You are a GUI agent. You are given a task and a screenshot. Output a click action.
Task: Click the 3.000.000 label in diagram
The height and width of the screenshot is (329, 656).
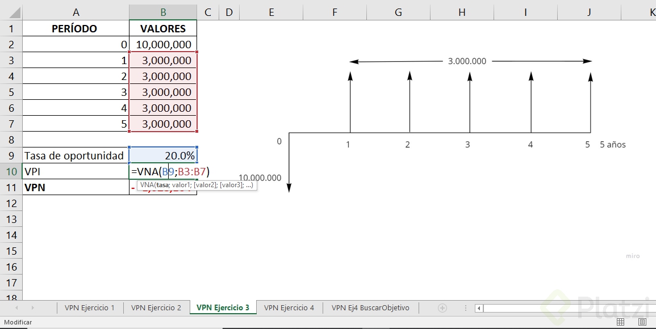coord(467,61)
